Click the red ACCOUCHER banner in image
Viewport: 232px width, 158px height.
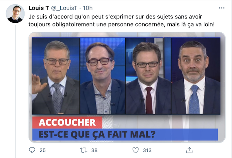pyautogui.click(x=67, y=123)
